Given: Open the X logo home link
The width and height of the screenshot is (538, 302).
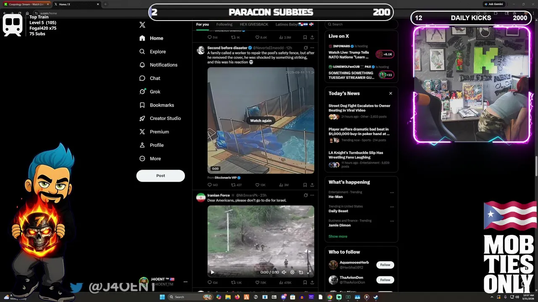Looking at the screenshot, I should [142, 25].
